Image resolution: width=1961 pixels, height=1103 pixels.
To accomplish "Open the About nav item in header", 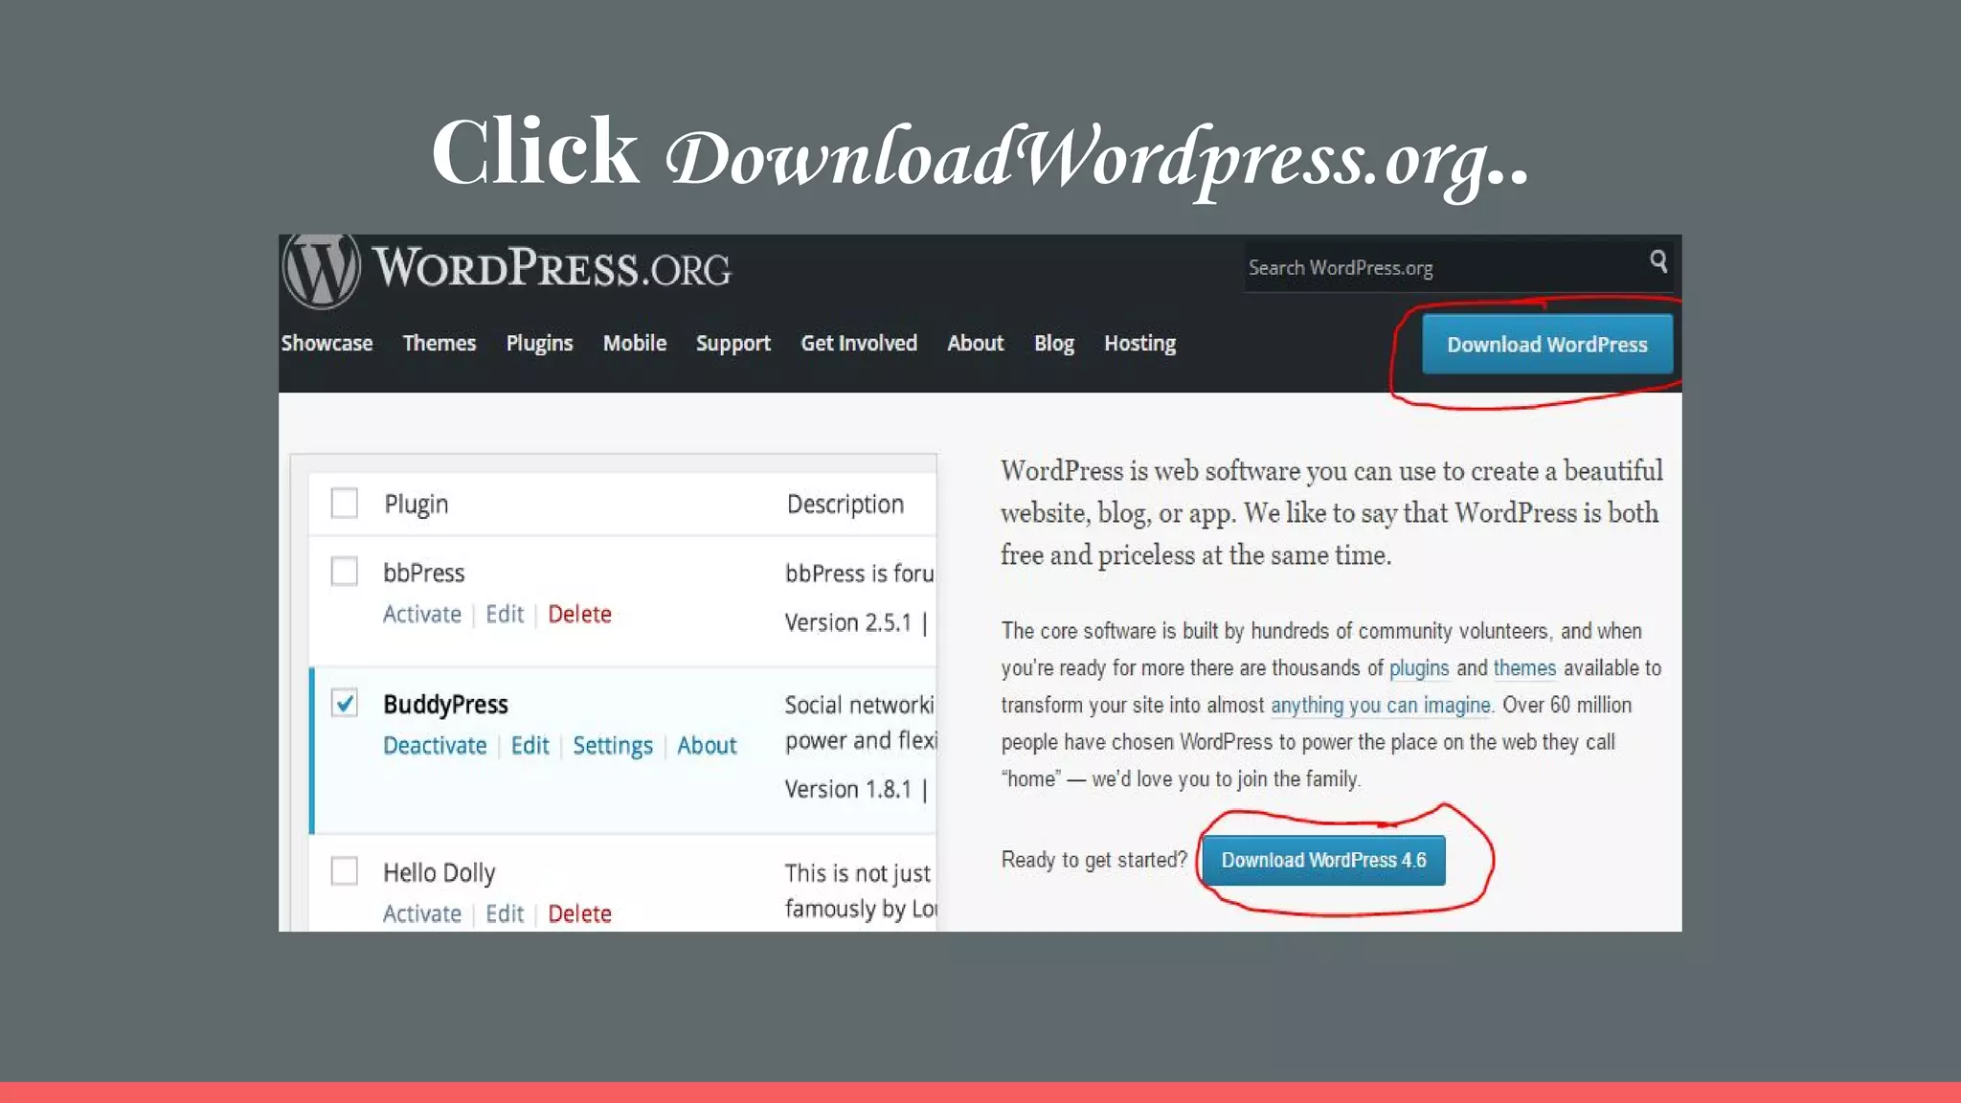I will [975, 343].
